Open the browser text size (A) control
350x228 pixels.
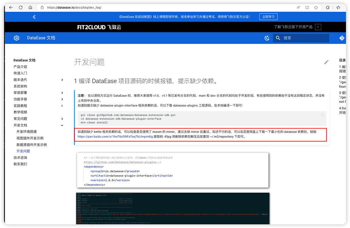299,7
